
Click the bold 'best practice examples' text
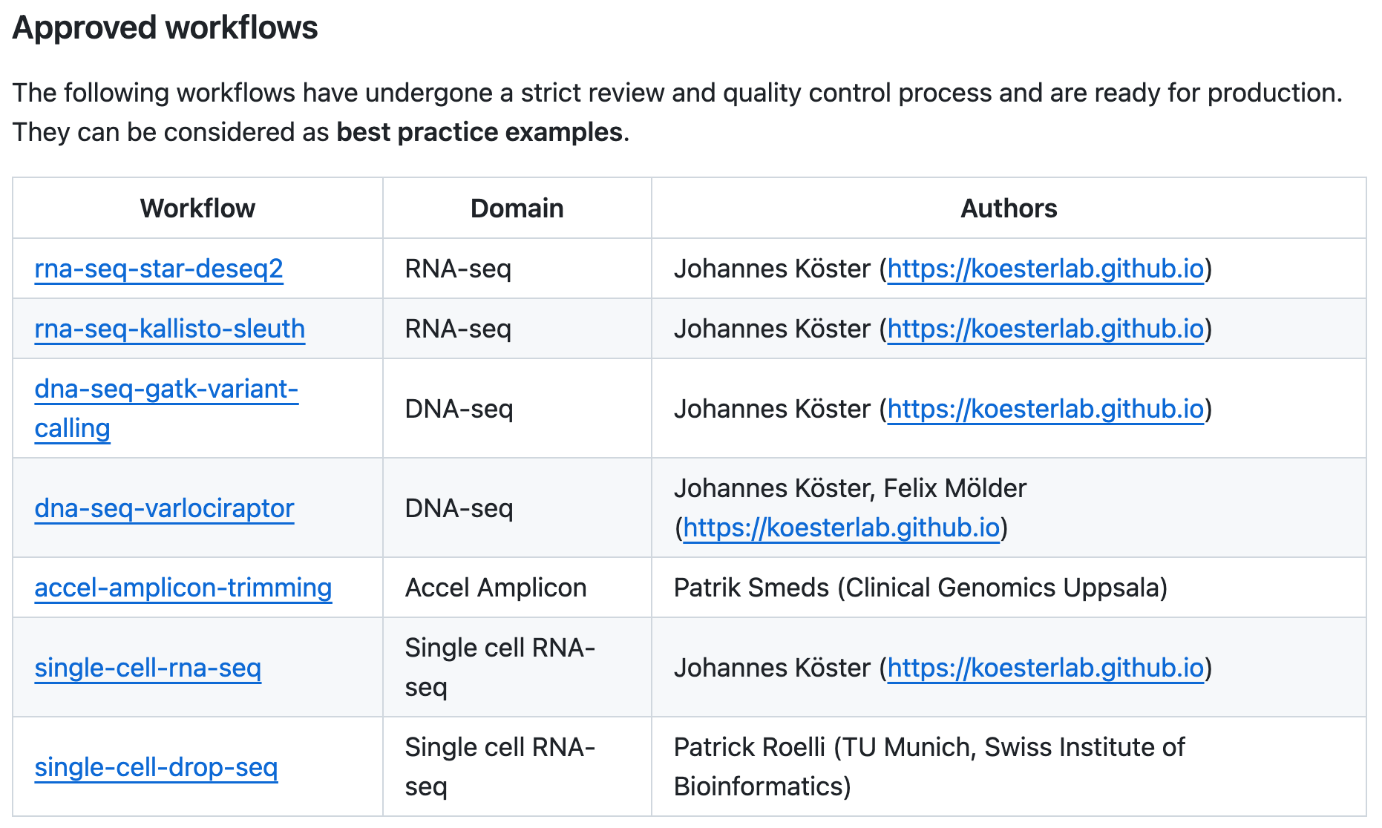(x=479, y=132)
